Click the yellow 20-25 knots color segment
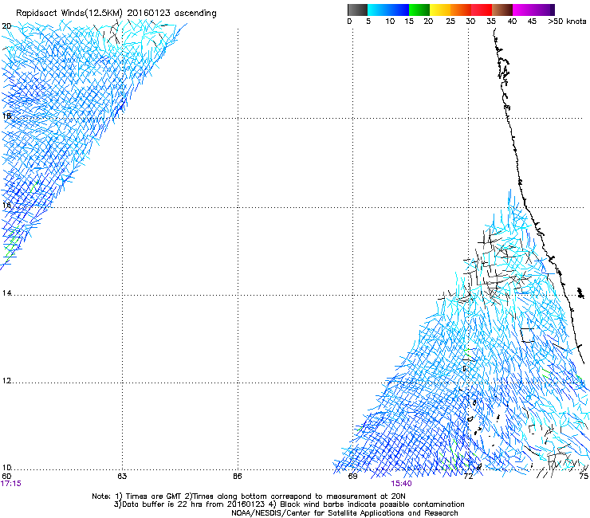The width and height of the screenshot is (590, 518). pos(440,10)
